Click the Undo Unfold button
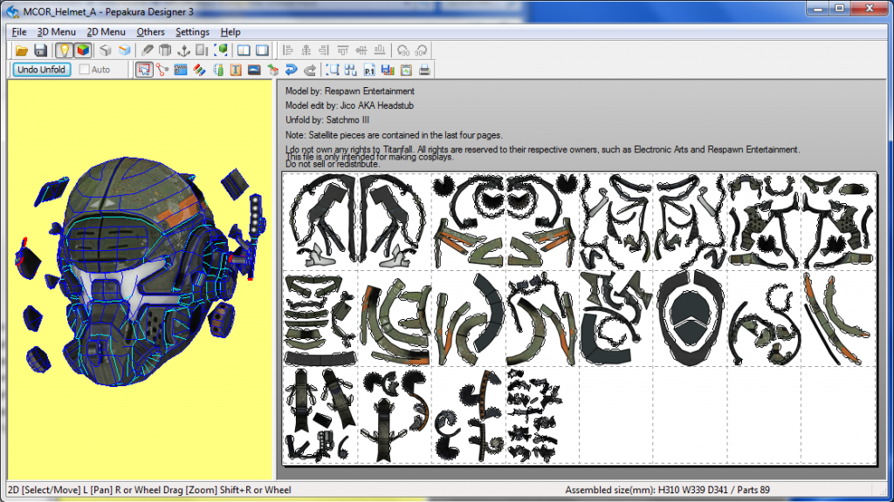Image resolution: width=894 pixels, height=502 pixels. (42, 70)
